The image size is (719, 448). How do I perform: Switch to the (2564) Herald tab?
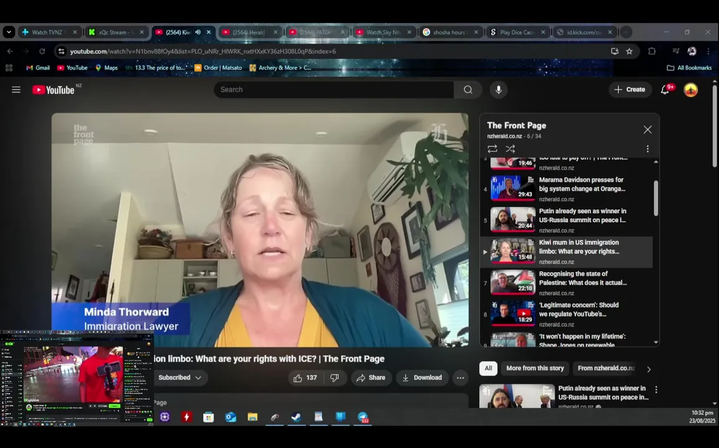250,32
